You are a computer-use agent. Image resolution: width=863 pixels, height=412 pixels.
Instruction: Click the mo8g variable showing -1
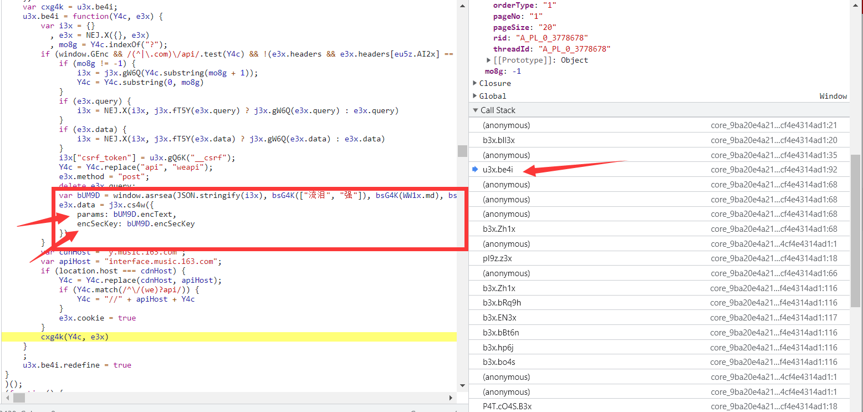494,71
